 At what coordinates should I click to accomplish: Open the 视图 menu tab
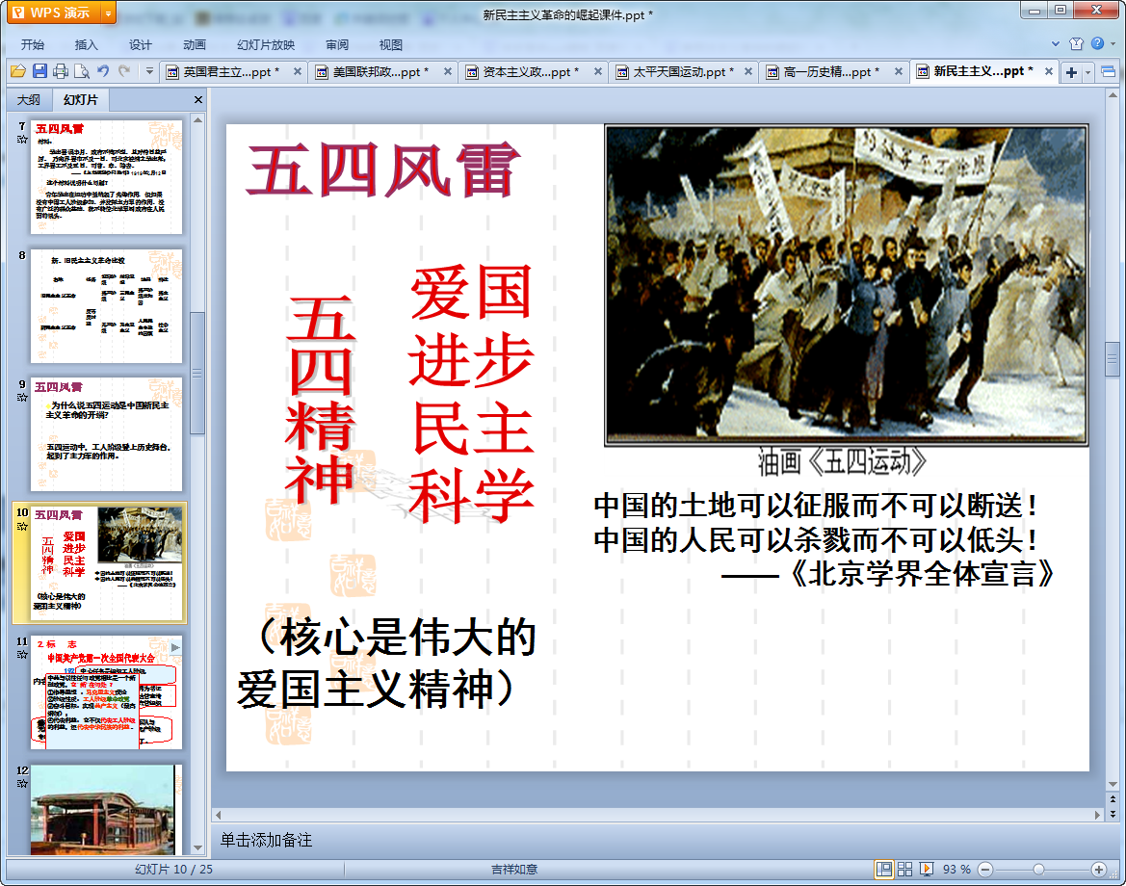pos(391,44)
